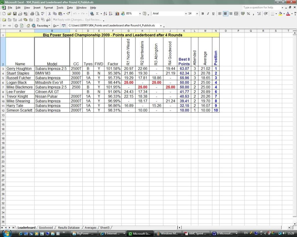Cut selection with the scissors icon
This screenshot has width=297, height=237.
[49, 14]
